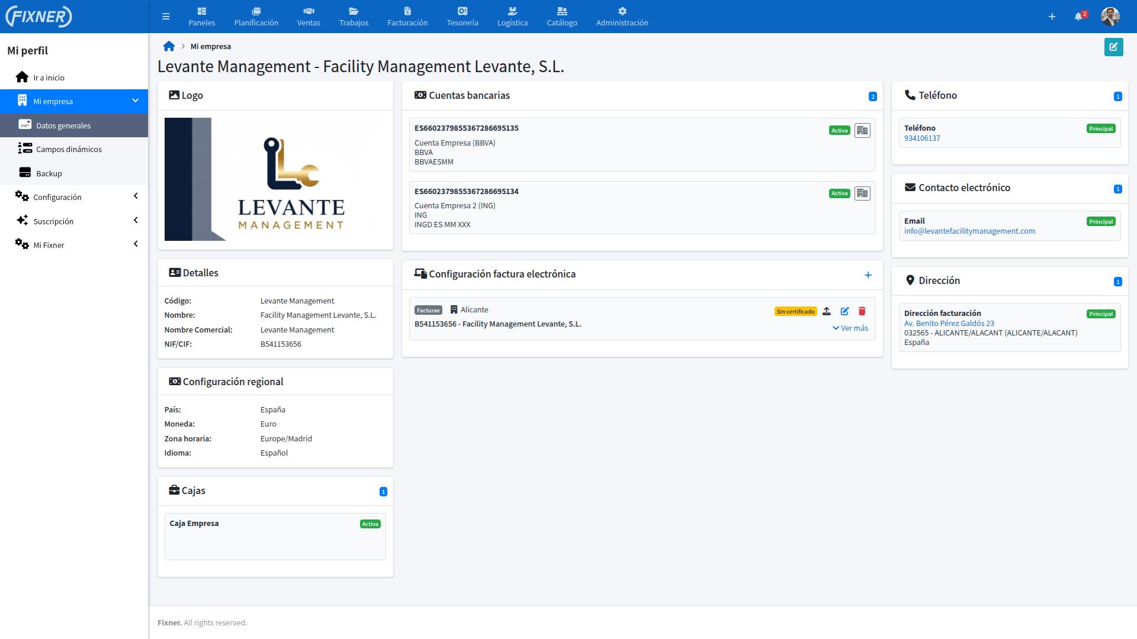Screen dimensions: 1137x639
Task: Open the Planificación menu
Action: click(256, 17)
